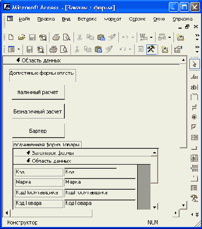Screen dimensions: 202x229
Task: Open Print Preview from the top toolbar
Action: [x=67, y=37]
